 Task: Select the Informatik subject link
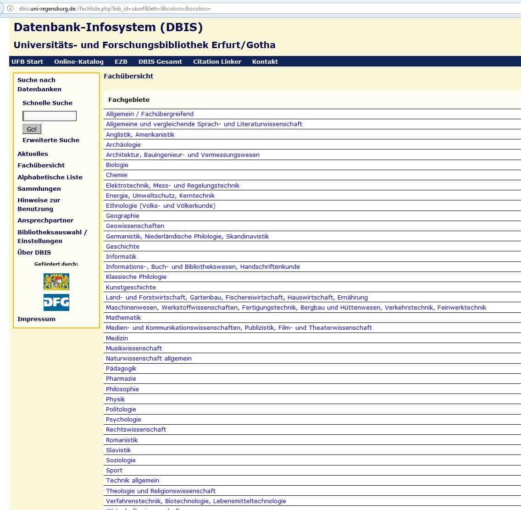(121, 256)
